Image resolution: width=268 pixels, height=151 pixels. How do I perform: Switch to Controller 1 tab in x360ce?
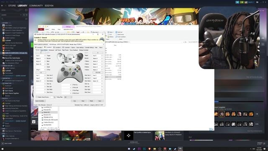tap(39, 47)
